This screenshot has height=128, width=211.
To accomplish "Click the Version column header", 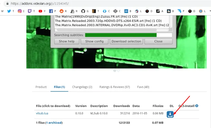I will [x=81, y=106].
